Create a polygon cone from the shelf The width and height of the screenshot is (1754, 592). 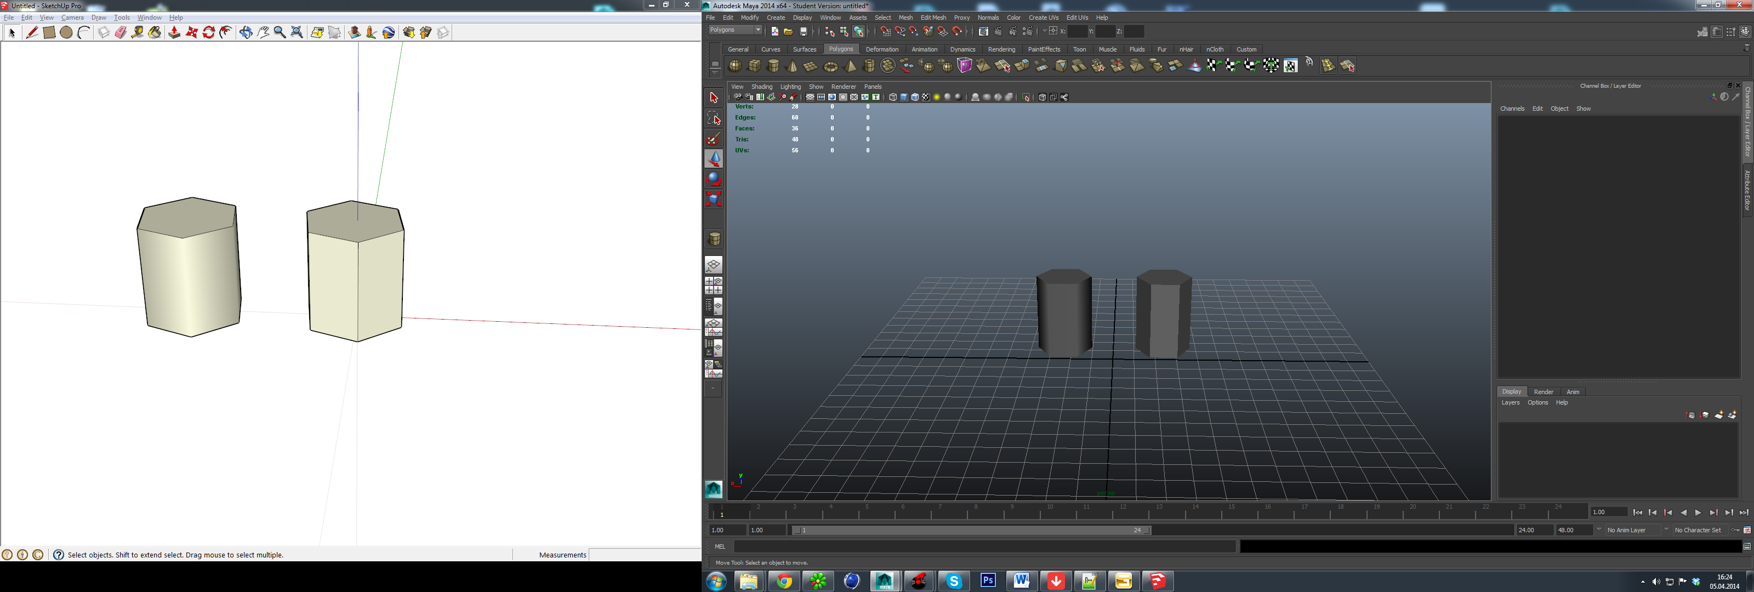tap(792, 66)
